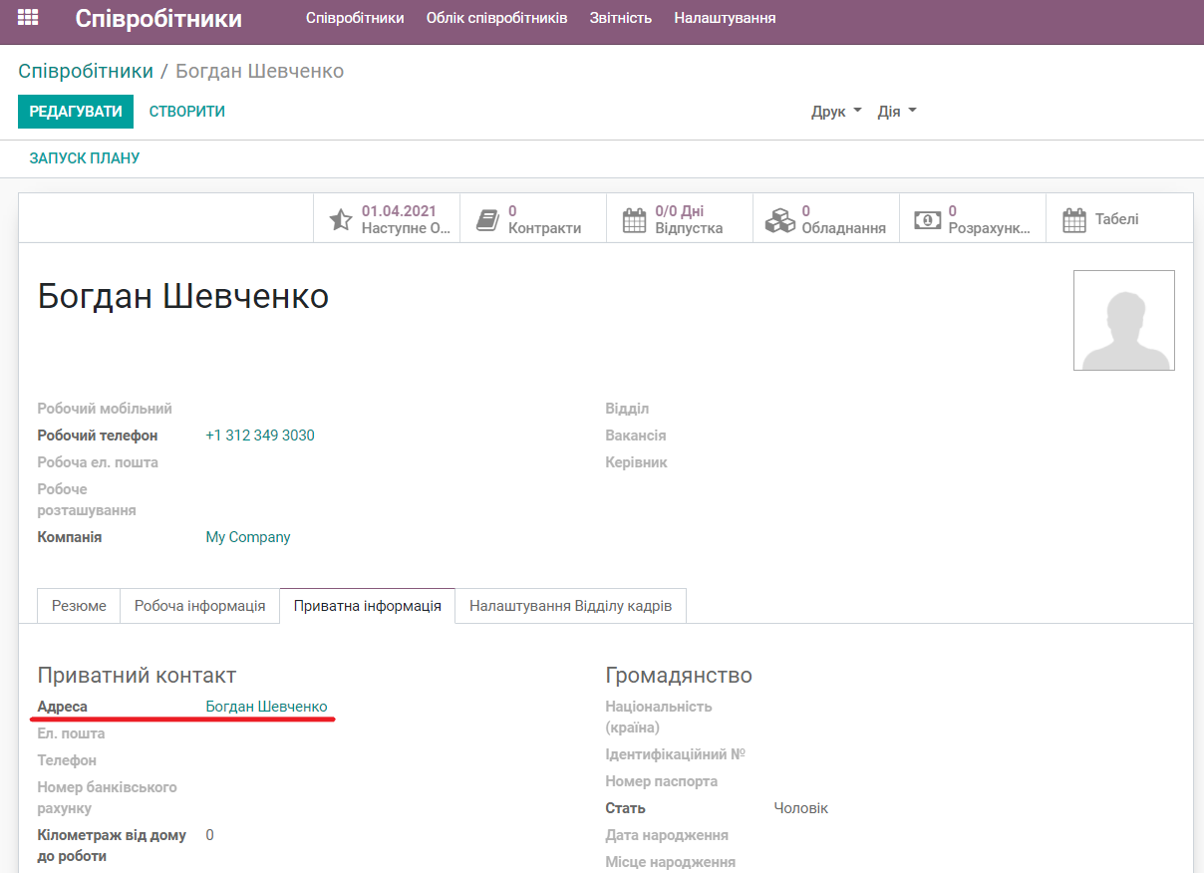The width and height of the screenshot is (1204, 873).
Task: Open the My Company link
Action: tap(247, 536)
